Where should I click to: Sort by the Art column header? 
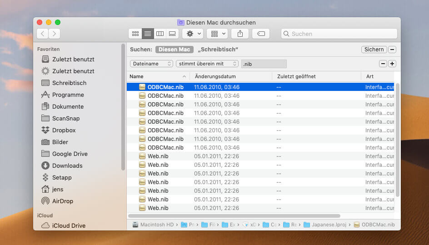378,76
